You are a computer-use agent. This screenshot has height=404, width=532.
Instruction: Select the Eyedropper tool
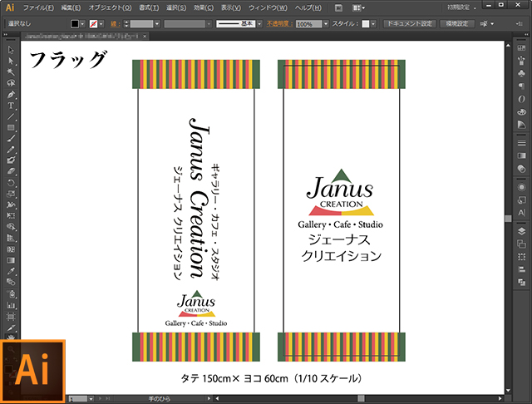[x=11, y=271]
